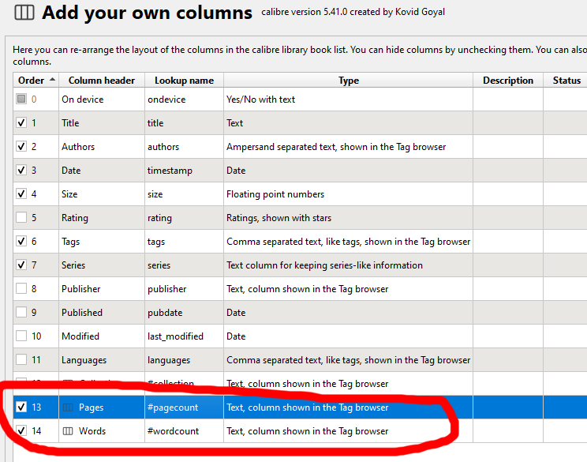
Task: Enable the Modified column checkbox
Action: pyautogui.click(x=21, y=336)
